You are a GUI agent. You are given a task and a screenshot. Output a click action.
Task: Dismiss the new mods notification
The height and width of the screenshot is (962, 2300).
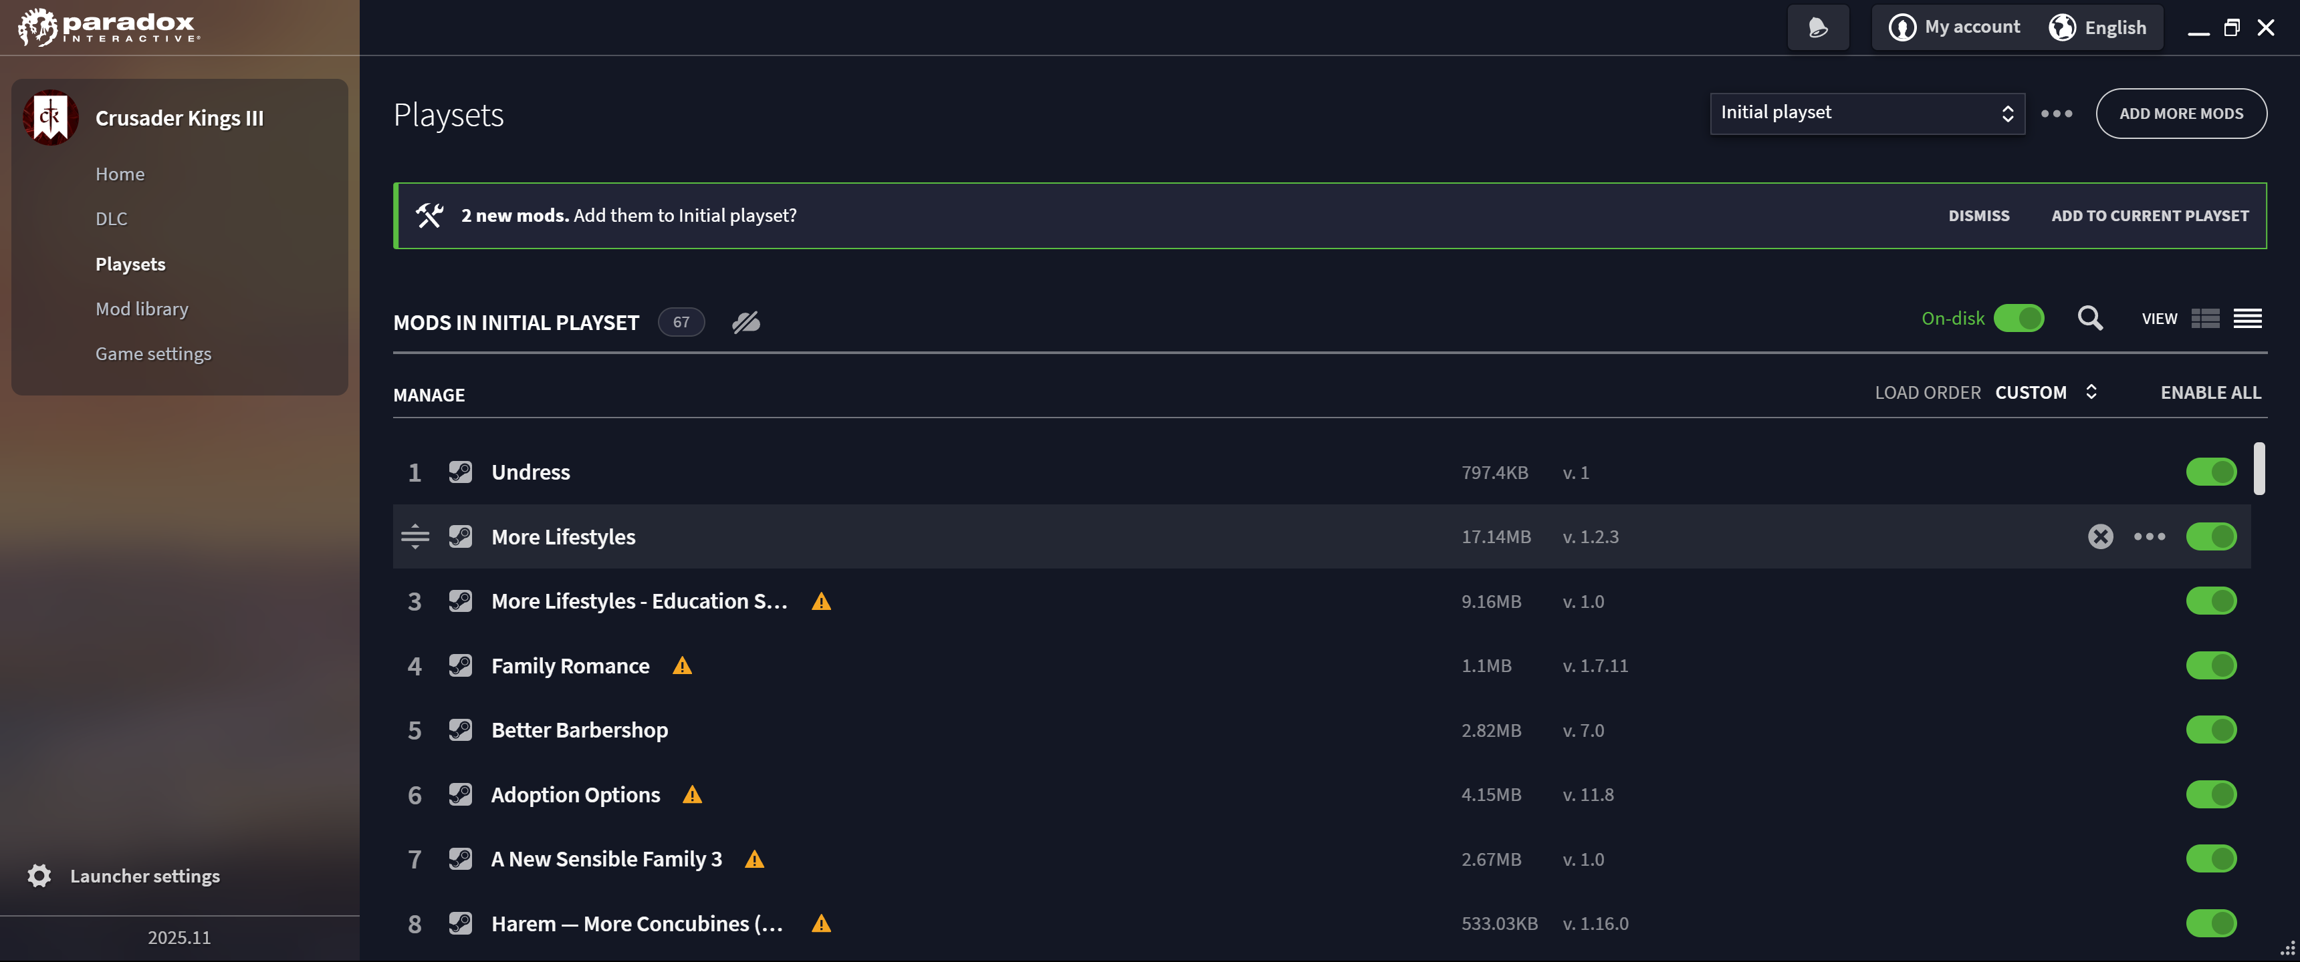click(1978, 216)
